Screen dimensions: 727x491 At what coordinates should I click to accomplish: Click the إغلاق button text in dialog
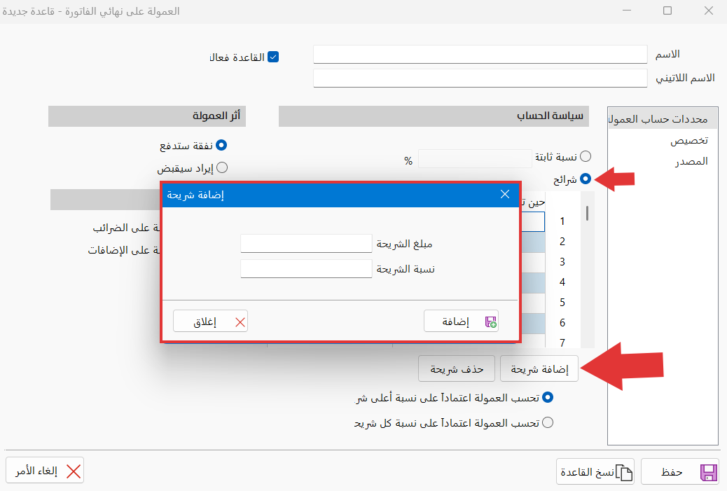coord(205,321)
